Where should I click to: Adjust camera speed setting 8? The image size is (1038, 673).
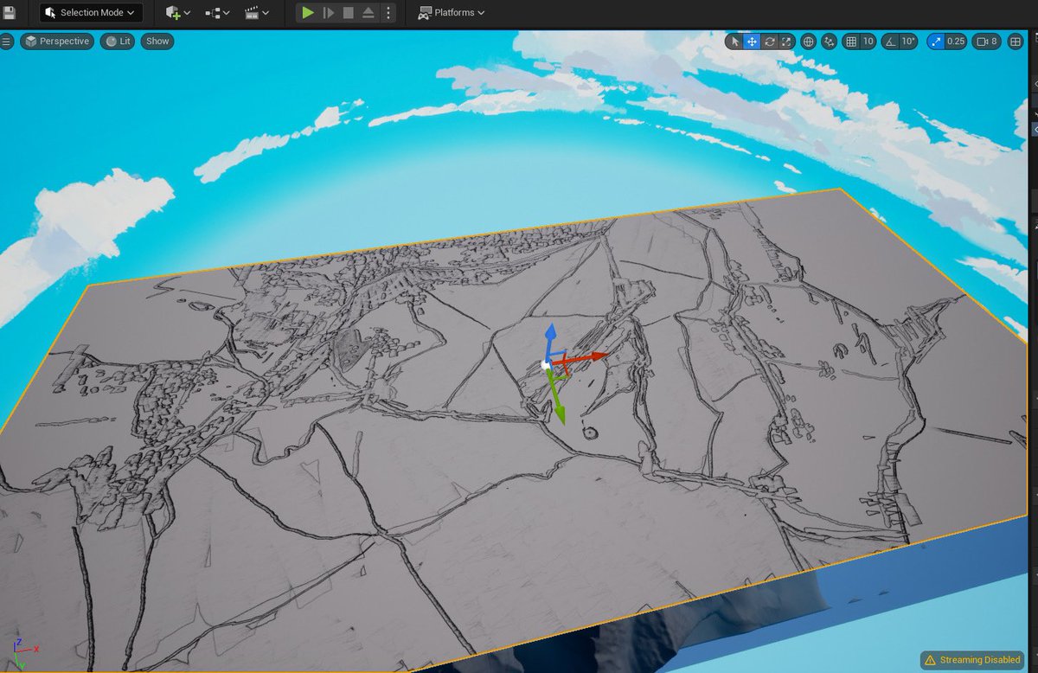(988, 41)
